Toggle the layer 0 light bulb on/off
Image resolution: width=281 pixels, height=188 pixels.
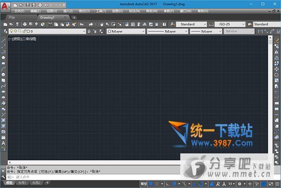[x=11, y=31]
